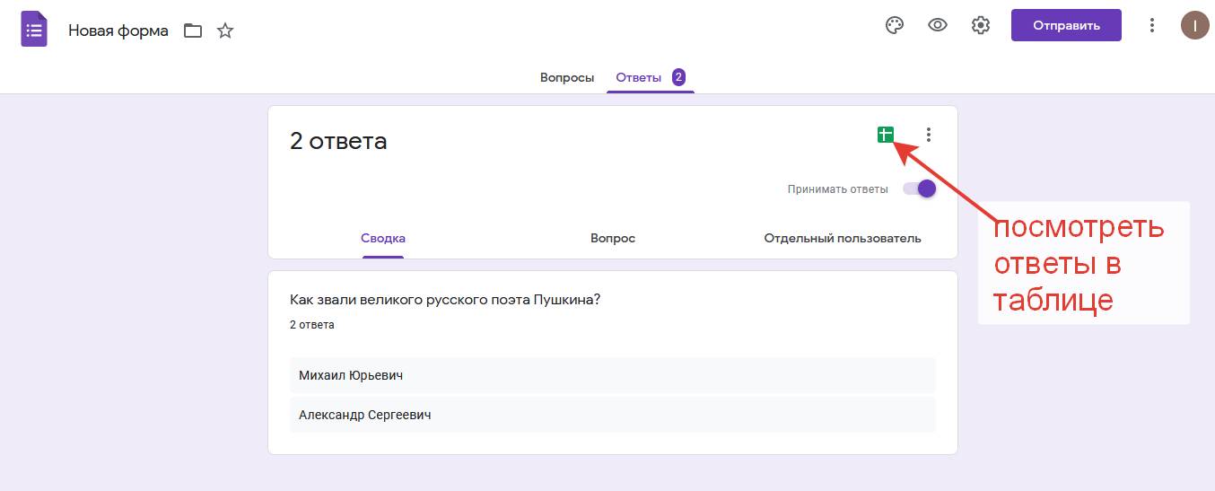Click the move to folder icon

coord(193,31)
